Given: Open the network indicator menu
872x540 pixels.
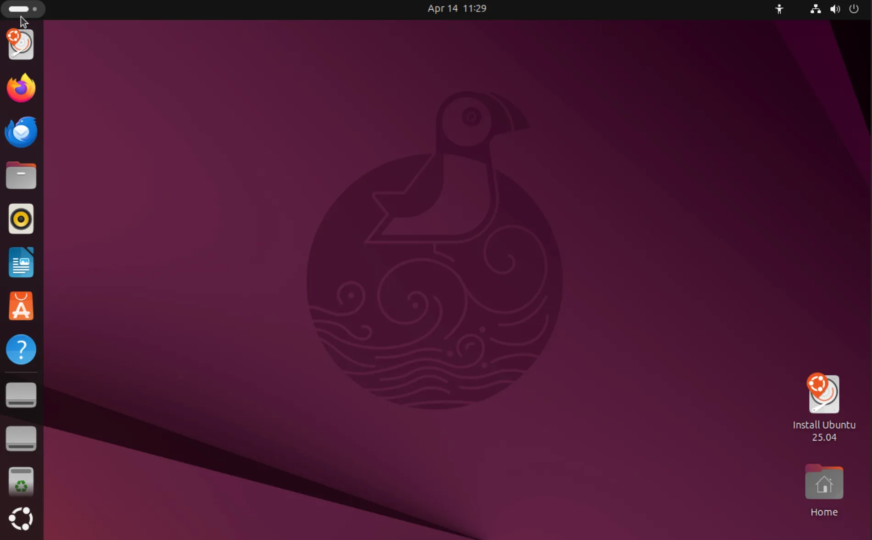Looking at the screenshot, I should tap(815, 9).
